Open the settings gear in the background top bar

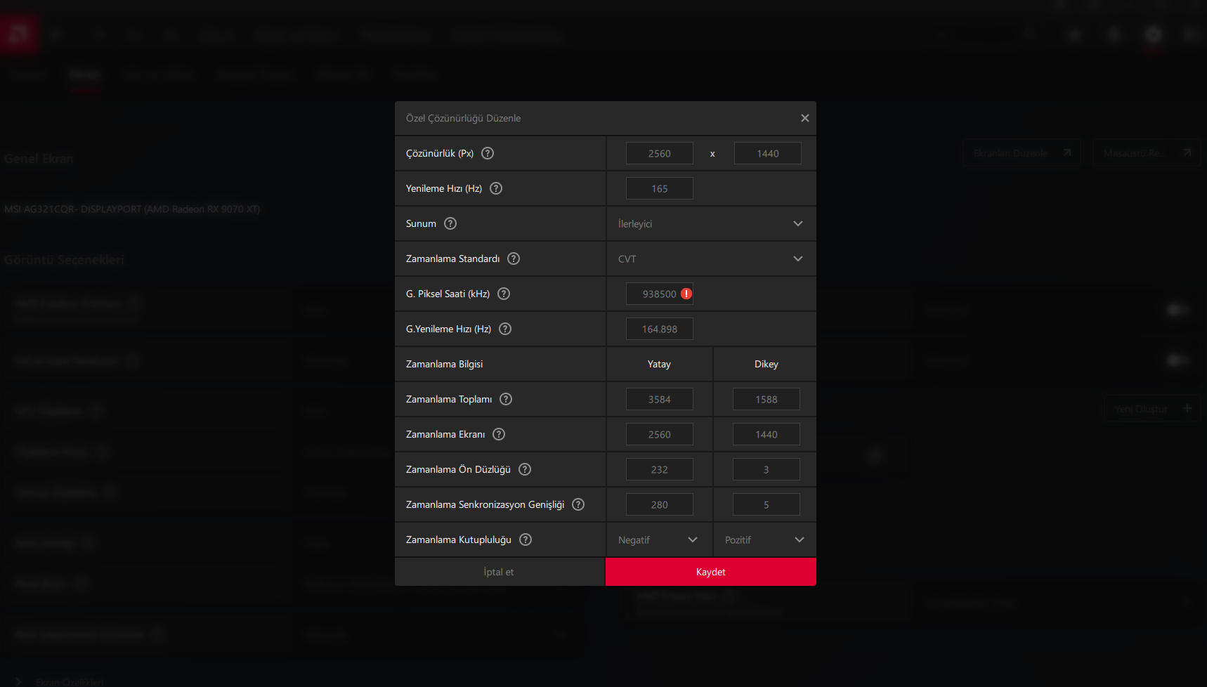pos(1153,34)
